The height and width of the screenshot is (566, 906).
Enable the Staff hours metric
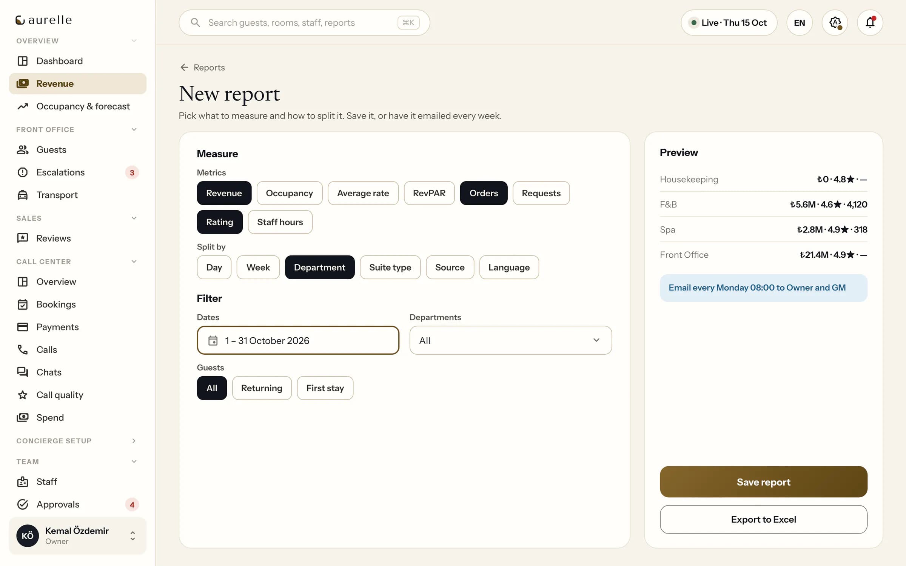[x=280, y=222]
